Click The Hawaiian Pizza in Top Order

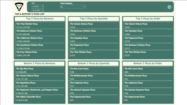(x=133, y=31)
